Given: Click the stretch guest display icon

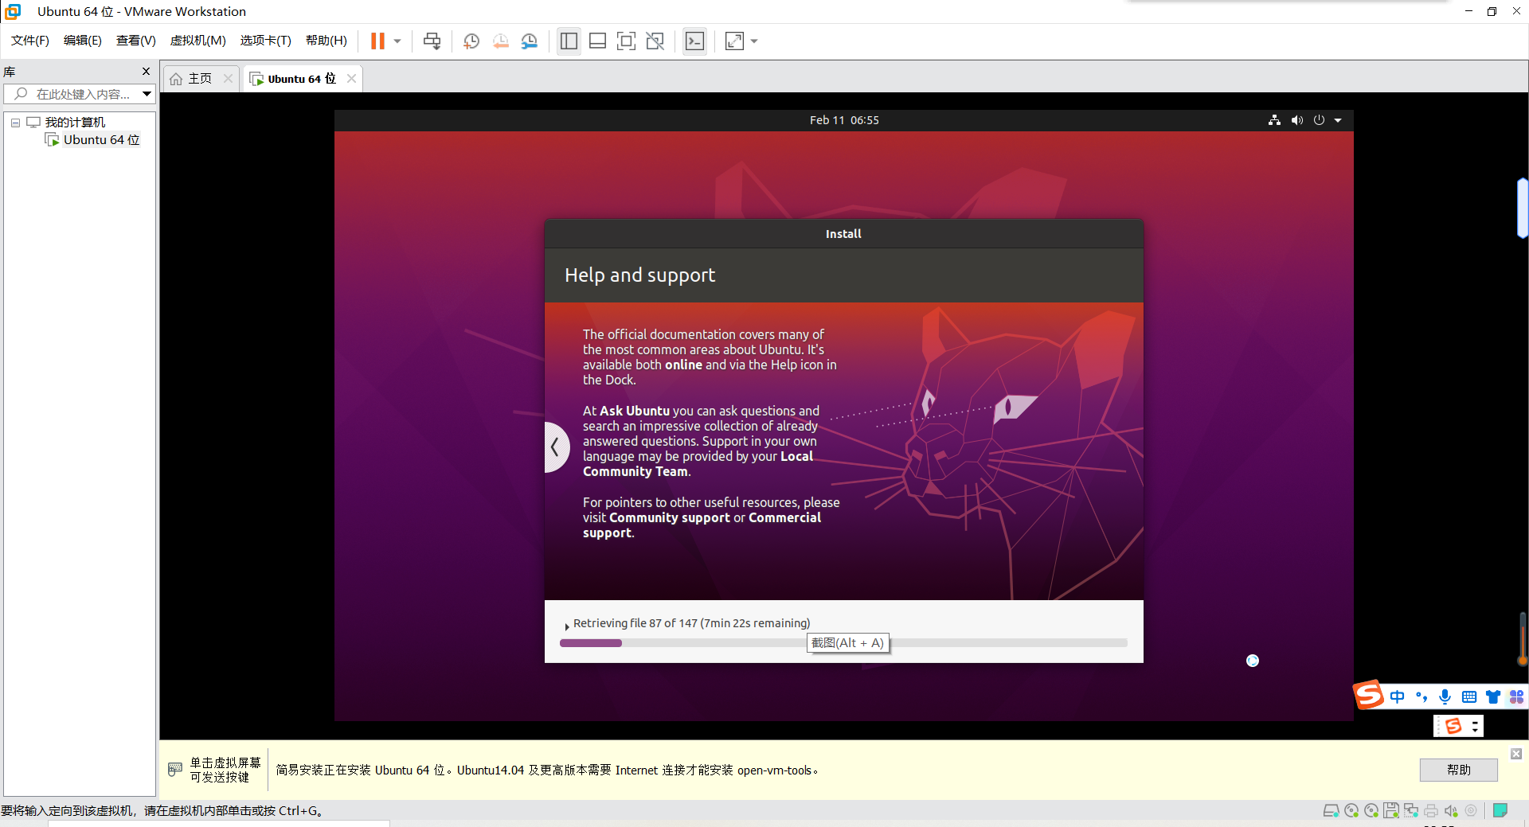Looking at the screenshot, I should tap(734, 41).
